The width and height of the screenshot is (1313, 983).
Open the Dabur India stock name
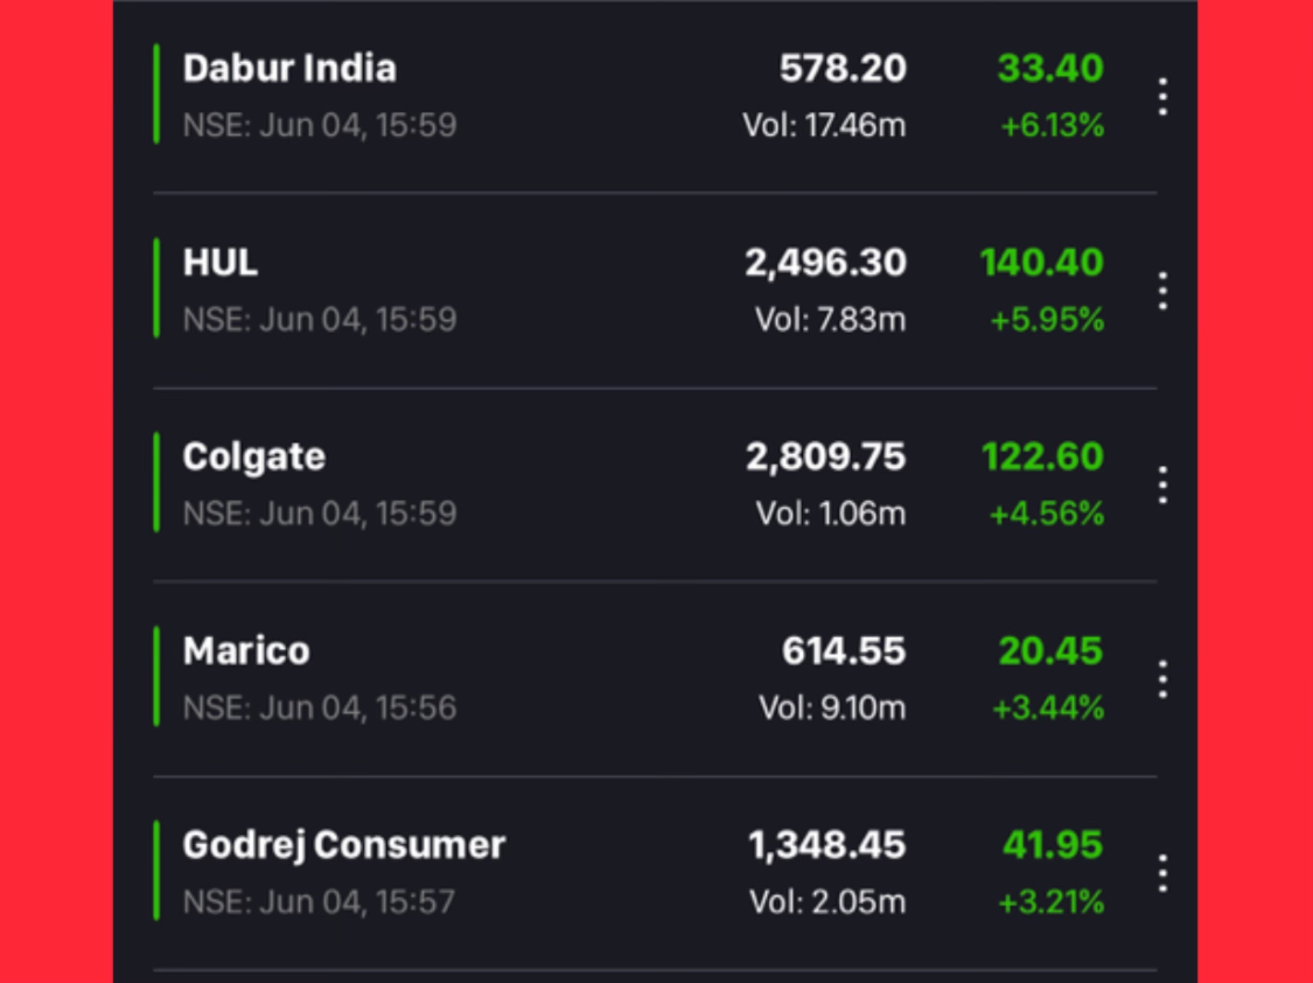[289, 69]
